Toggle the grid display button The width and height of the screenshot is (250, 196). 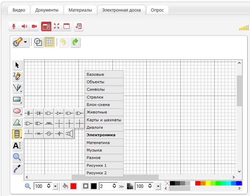click(x=50, y=42)
